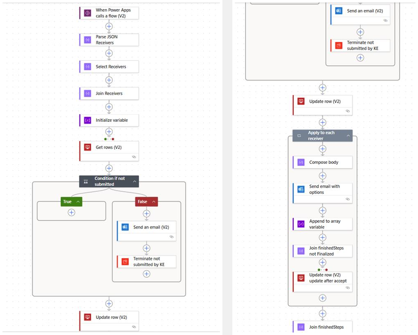Image resolution: width=418 pixels, height=335 pixels.
Task: Open the Update row (V2) update after accept action
Action: point(328,278)
